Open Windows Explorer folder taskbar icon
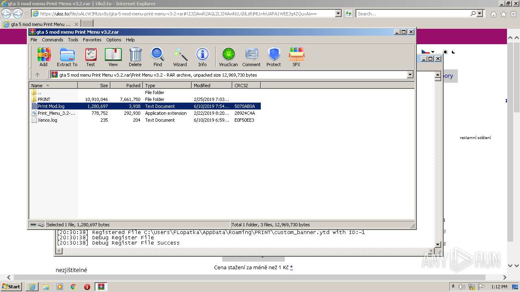 (x=46, y=287)
